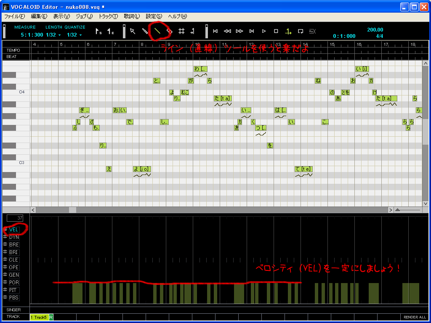The image size is (431, 323).
Task: Click the horizontal scrollbar thumb
Action: 72,210
